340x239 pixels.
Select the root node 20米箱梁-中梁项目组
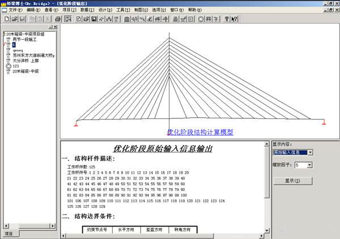pos(25,34)
